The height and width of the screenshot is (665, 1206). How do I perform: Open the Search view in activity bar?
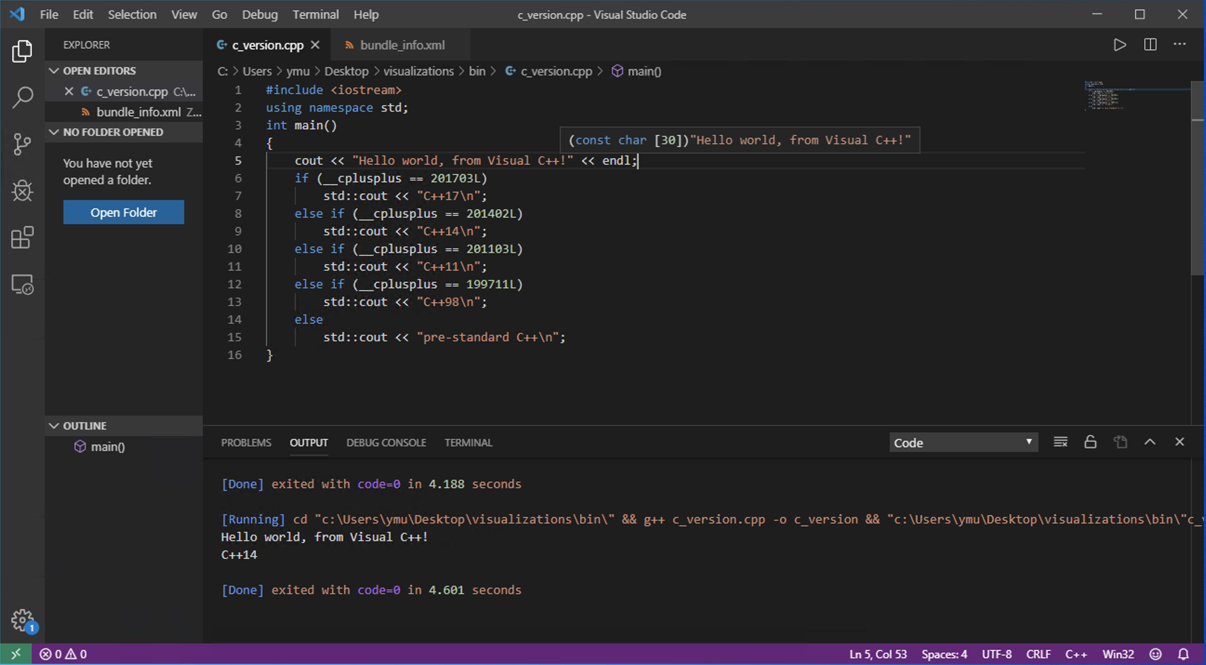pyautogui.click(x=22, y=97)
